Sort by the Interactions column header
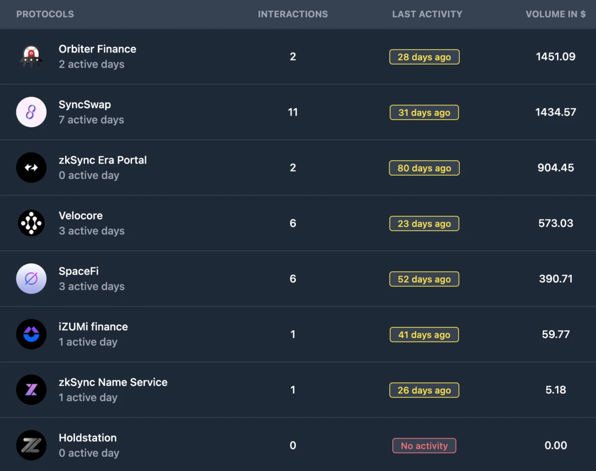Image resolution: width=596 pixels, height=471 pixels. [292, 14]
